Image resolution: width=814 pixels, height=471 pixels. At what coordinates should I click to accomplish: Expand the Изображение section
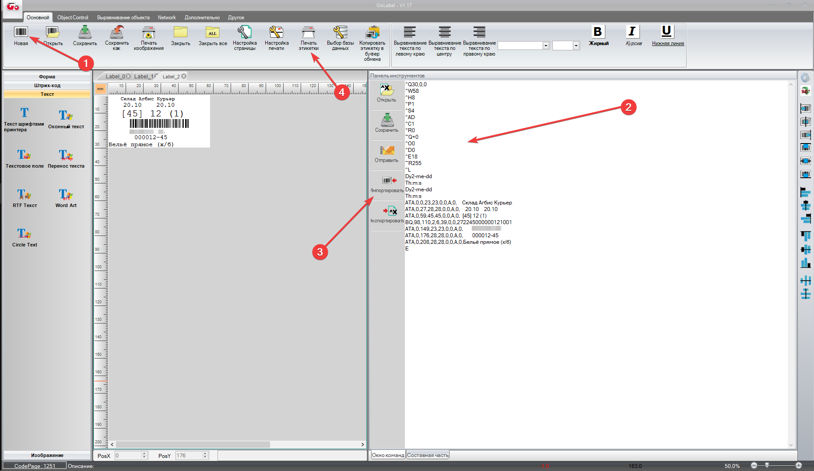click(x=47, y=455)
